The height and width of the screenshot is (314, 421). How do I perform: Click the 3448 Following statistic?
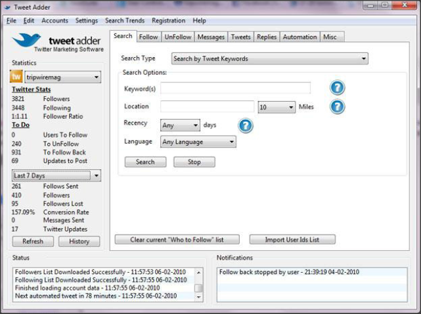[x=41, y=108]
